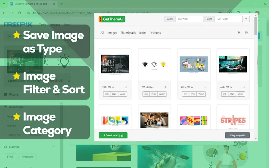Select the light bulb icons thumbnail
Image resolution: width=269 pixels, height=168 pixels.
pyautogui.click(x=154, y=64)
